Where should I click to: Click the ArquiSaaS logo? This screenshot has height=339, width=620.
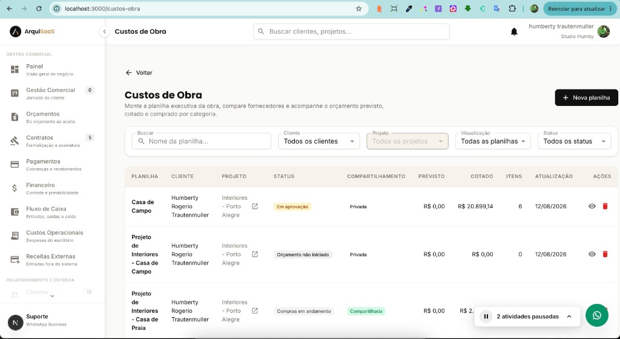pyautogui.click(x=32, y=31)
